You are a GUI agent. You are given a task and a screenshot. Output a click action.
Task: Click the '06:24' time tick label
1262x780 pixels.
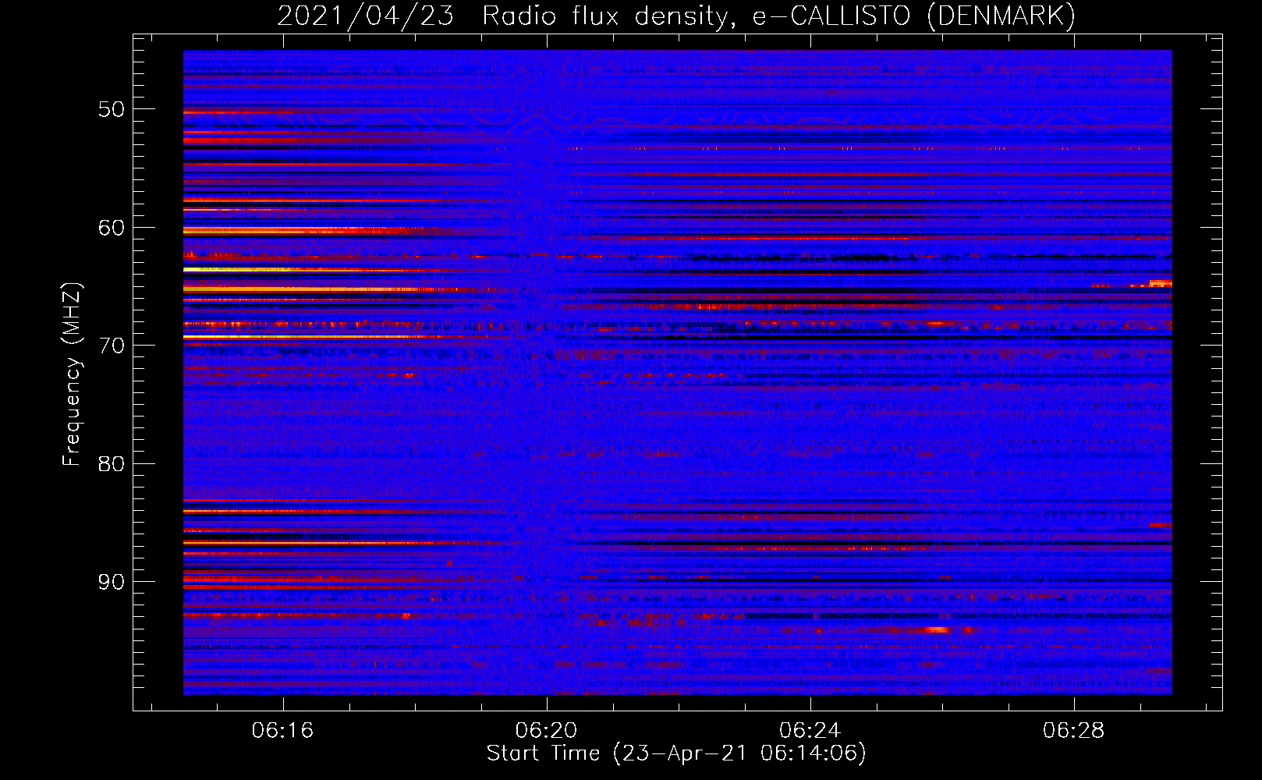(810, 730)
